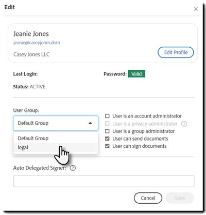Focus the Auto Delegated Signer input field
This screenshot has height=215, width=206.
[104, 181]
